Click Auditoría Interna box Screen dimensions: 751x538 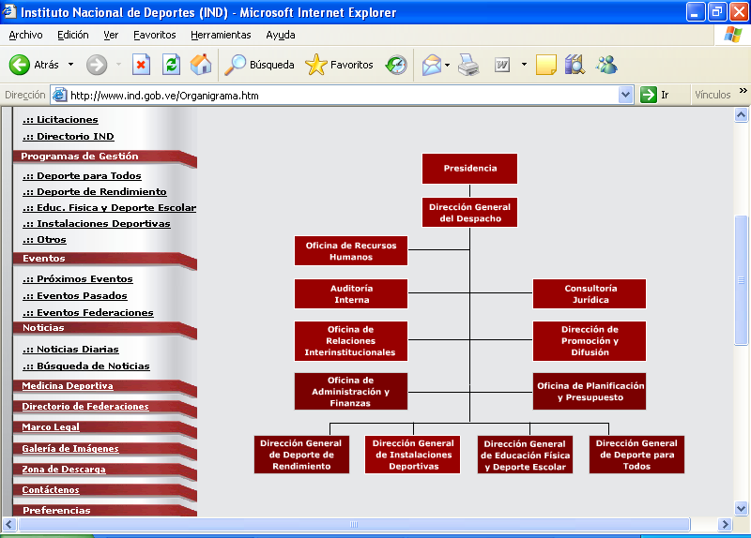point(350,293)
